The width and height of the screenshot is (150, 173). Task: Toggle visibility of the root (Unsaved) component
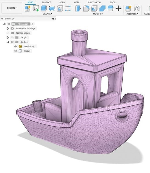coord(9,24)
